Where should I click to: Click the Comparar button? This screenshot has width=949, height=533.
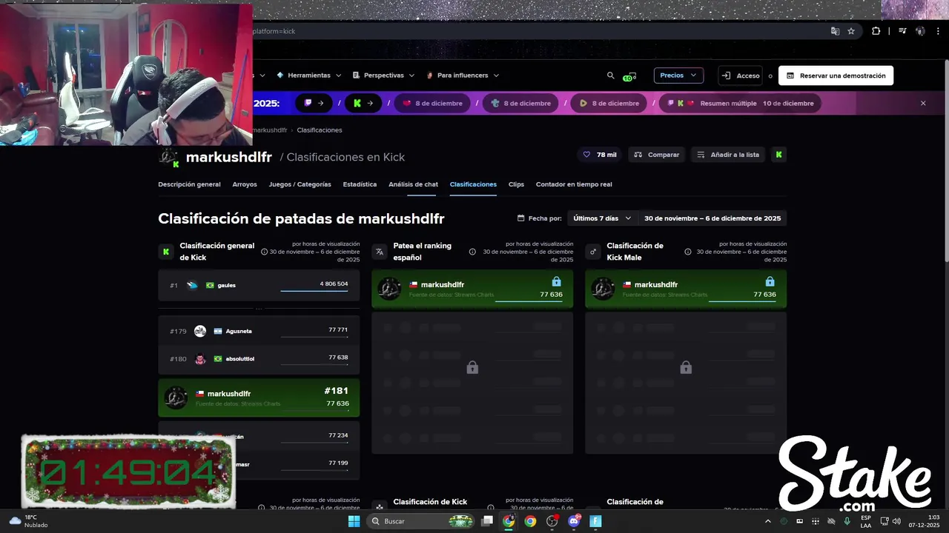(657, 155)
